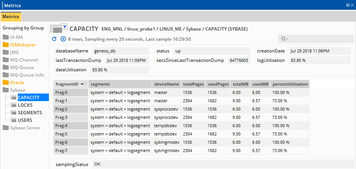Viewport: 356px width, 169px height.
Task: Select the MQ-Queue group
Action: (x=22, y=68)
